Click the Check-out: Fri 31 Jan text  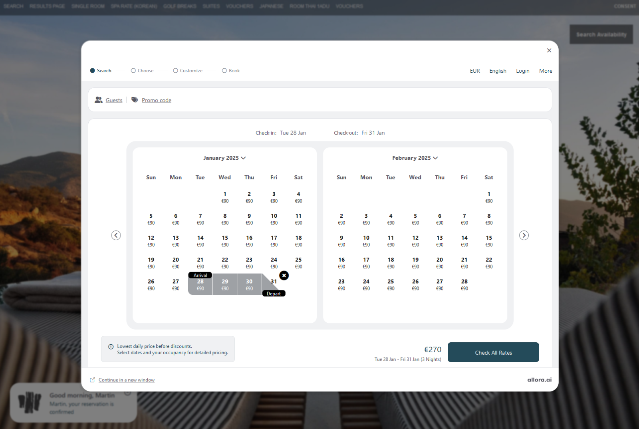click(359, 133)
